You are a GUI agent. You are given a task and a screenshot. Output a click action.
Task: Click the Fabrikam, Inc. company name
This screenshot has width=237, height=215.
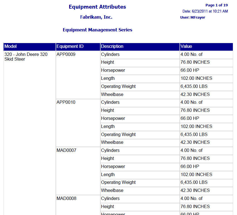[x=96, y=17]
